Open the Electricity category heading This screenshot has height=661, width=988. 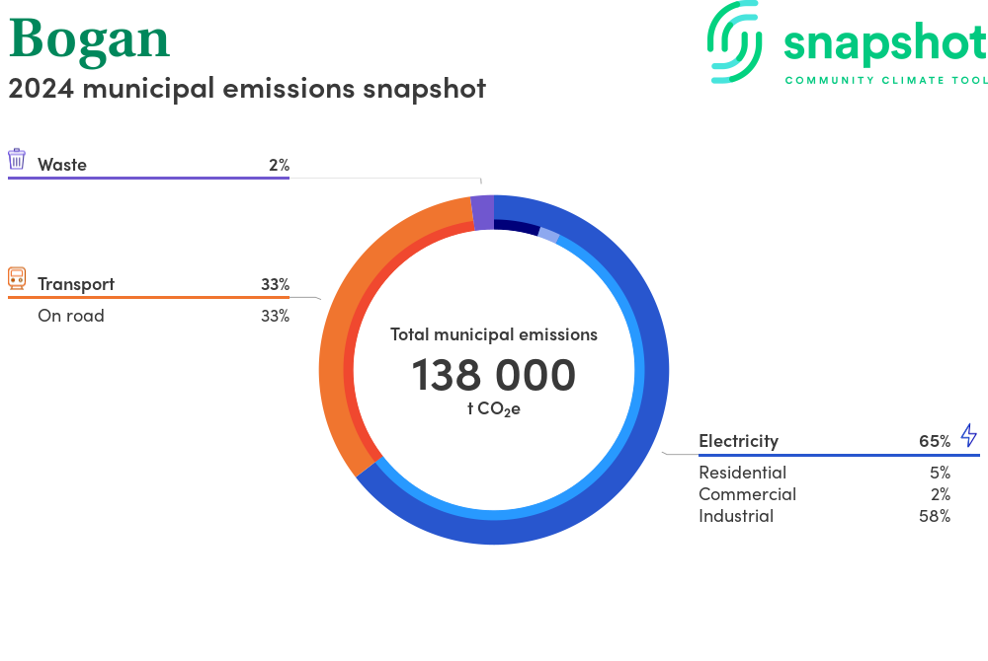pyautogui.click(x=738, y=441)
